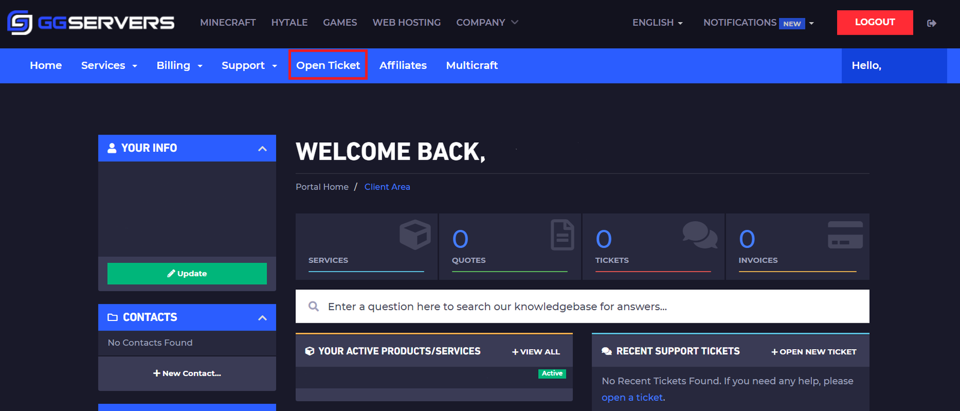
Task: Go to the Multicraft menu item
Action: pos(472,65)
